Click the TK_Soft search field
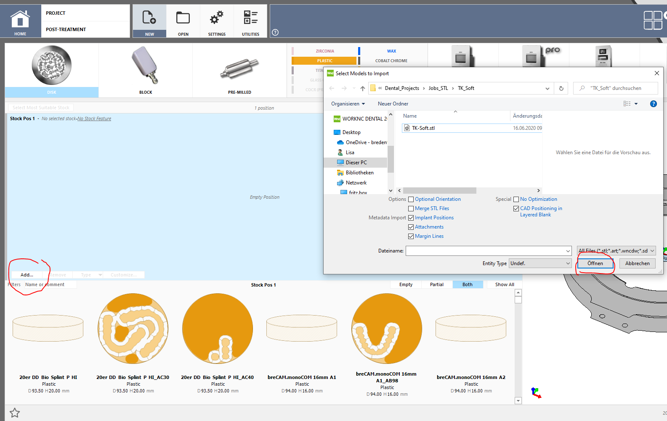The height and width of the screenshot is (421, 667). [x=615, y=88]
